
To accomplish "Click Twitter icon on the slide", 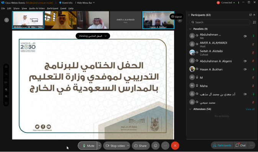I will [x=37, y=126].
